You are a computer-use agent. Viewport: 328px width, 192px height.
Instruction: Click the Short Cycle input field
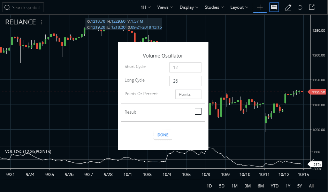click(x=185, y=67)
